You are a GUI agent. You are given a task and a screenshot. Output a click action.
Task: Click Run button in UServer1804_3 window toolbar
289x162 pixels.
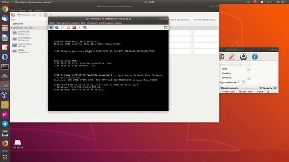pos(63,27)
